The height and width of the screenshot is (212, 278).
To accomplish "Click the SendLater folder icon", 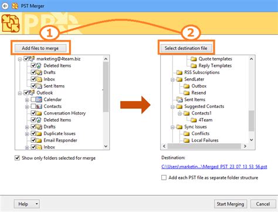I will (x=179, y=79).
